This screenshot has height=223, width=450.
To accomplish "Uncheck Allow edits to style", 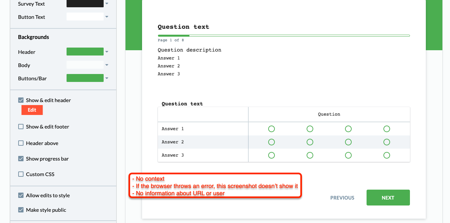I will pos(21,195).
